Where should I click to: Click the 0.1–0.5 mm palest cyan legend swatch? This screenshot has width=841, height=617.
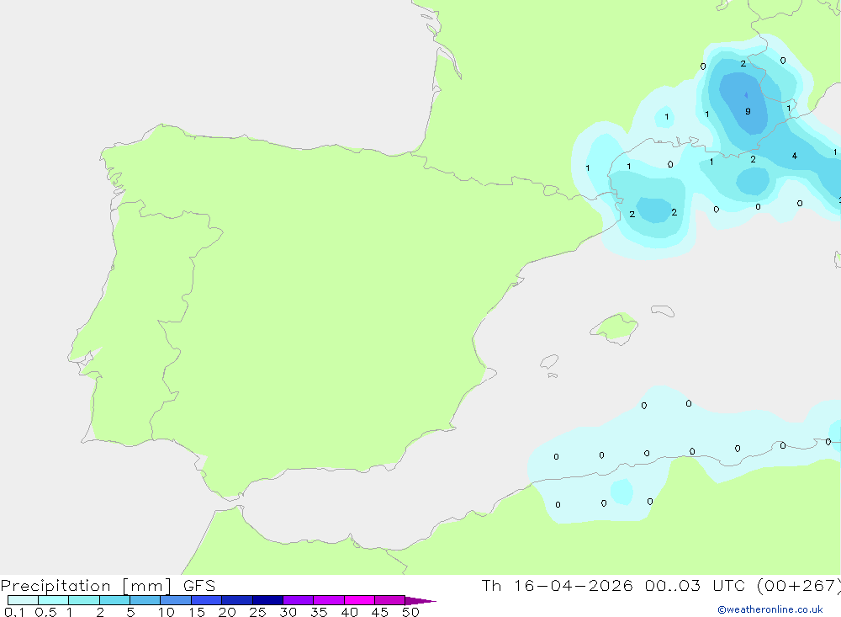click(x=23, y=600)
